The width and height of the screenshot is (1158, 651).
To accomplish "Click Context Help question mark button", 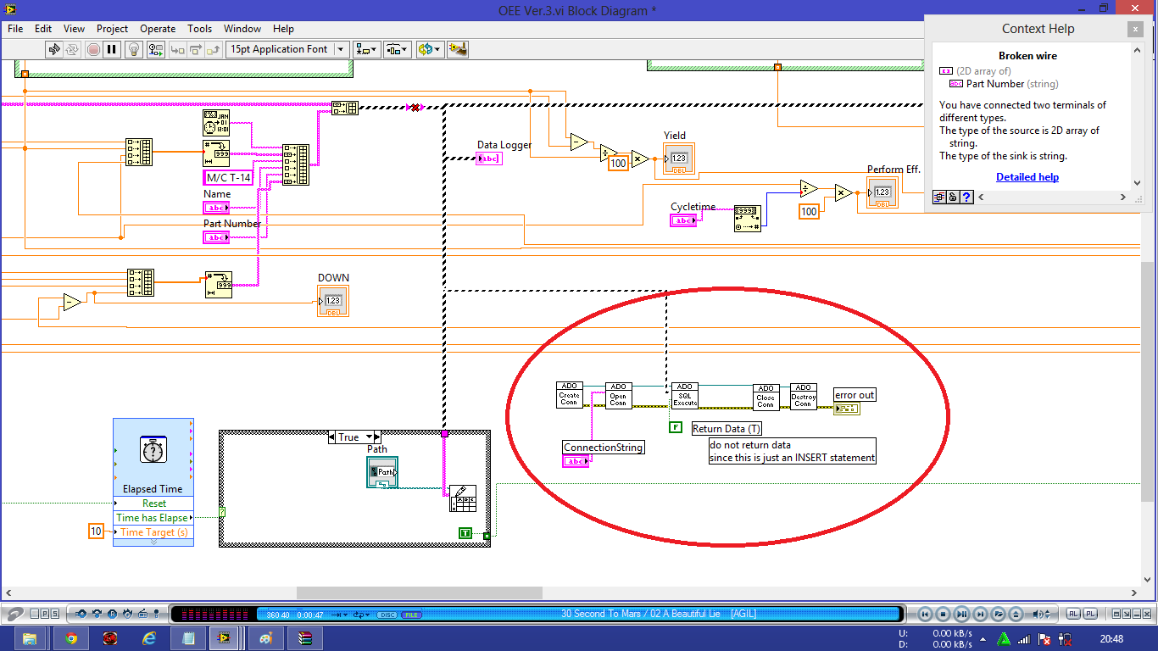I will [x=966, y=198].
